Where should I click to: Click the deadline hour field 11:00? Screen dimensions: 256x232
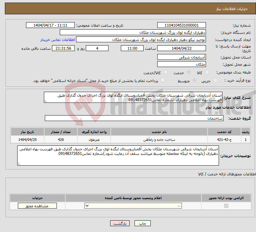pyautogui.click(x=132, y=48)
